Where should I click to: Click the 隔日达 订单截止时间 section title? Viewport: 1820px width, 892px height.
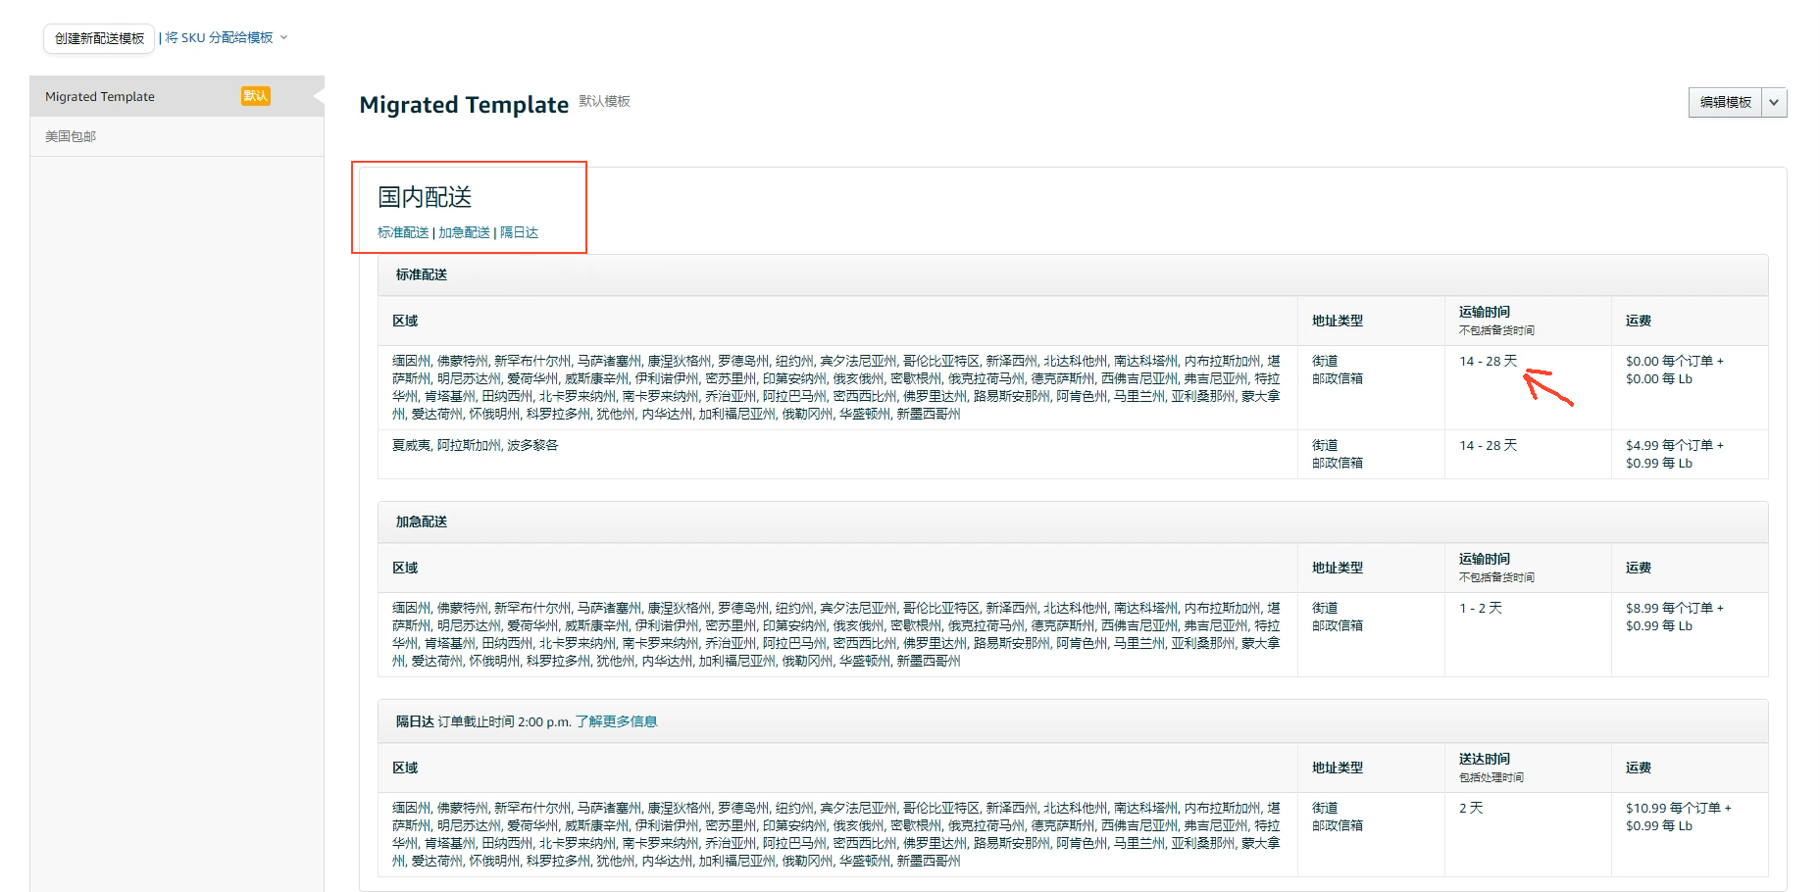pyautogui.click(x=483, y=721)
